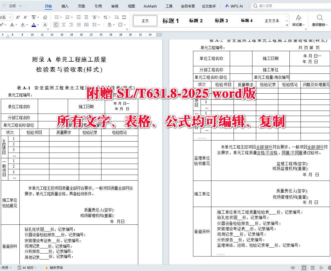Open the 论文助手 tab

click(x=209, y=6)
